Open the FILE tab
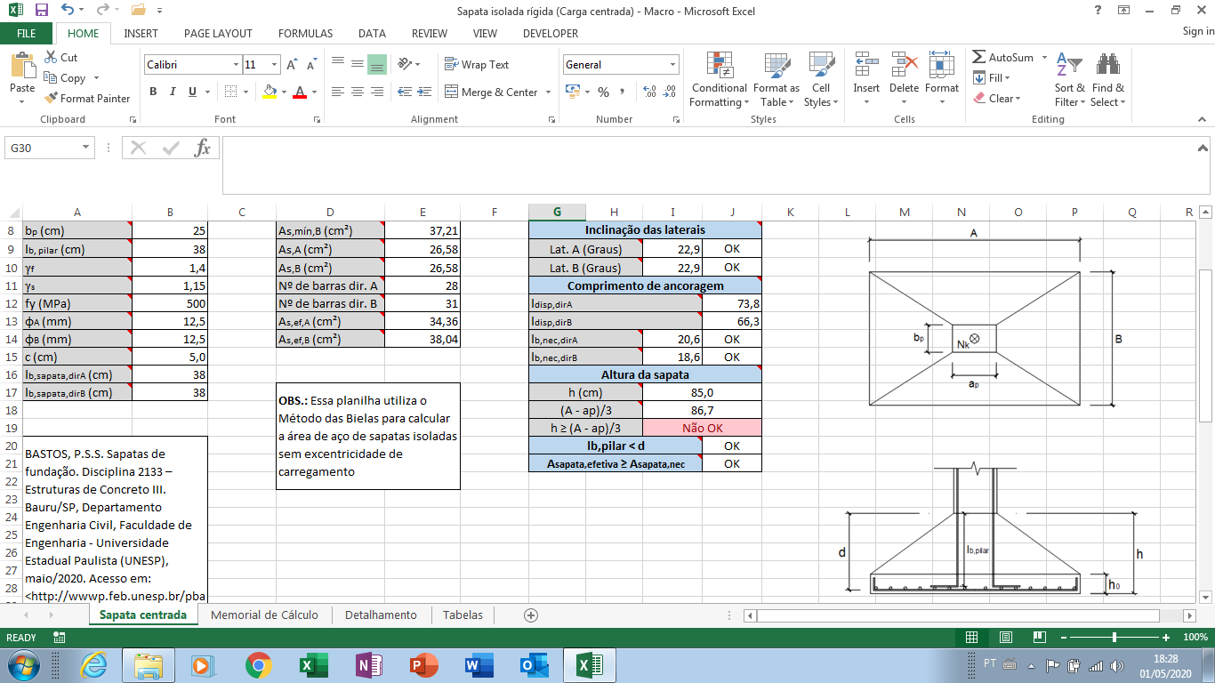 tap(27, 33)
